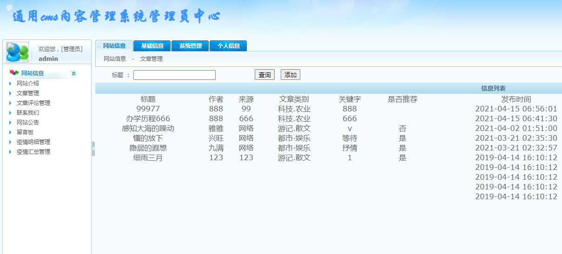Screen dimensions: 562x254
Task: Select the article title 感知大海的躁动
Action: click(x=148, y=129)
